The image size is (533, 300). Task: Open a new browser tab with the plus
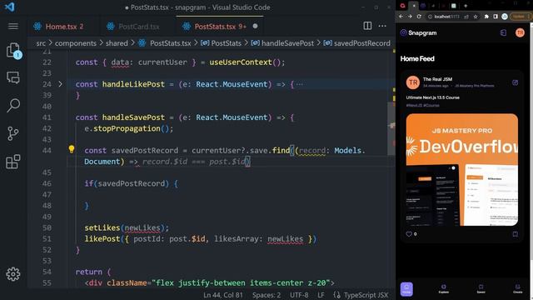(466, 6)
